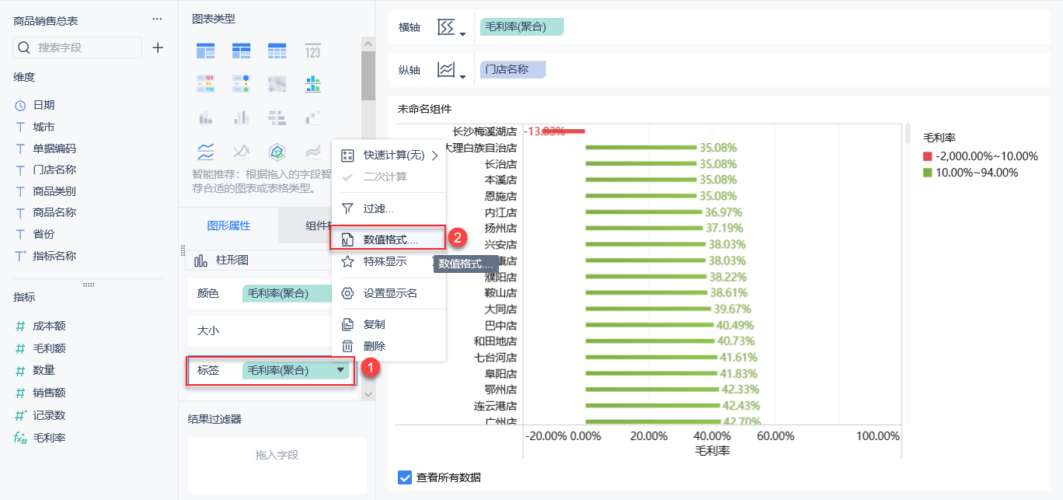Select the color table chart type
The height and width of the screenshot is (500, 1063).
[206, 84]
